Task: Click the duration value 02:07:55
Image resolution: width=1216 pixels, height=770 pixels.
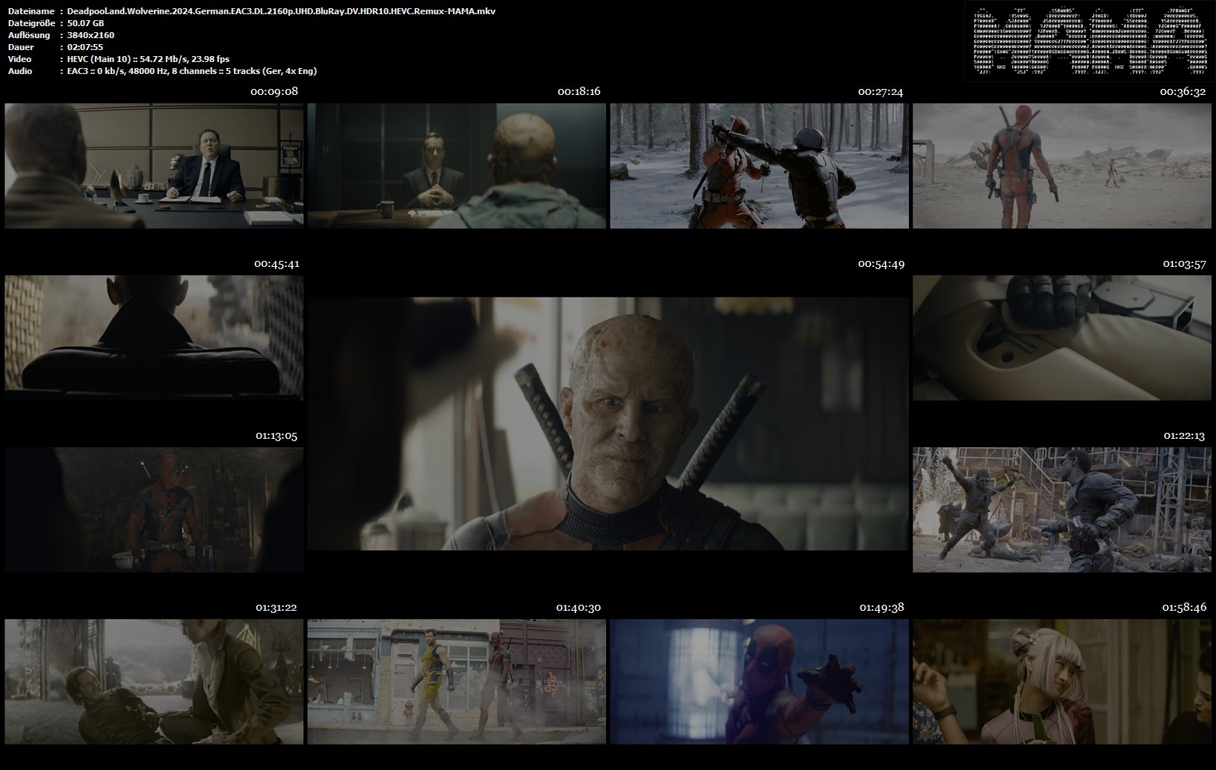Action: click(x=86, y=47)
